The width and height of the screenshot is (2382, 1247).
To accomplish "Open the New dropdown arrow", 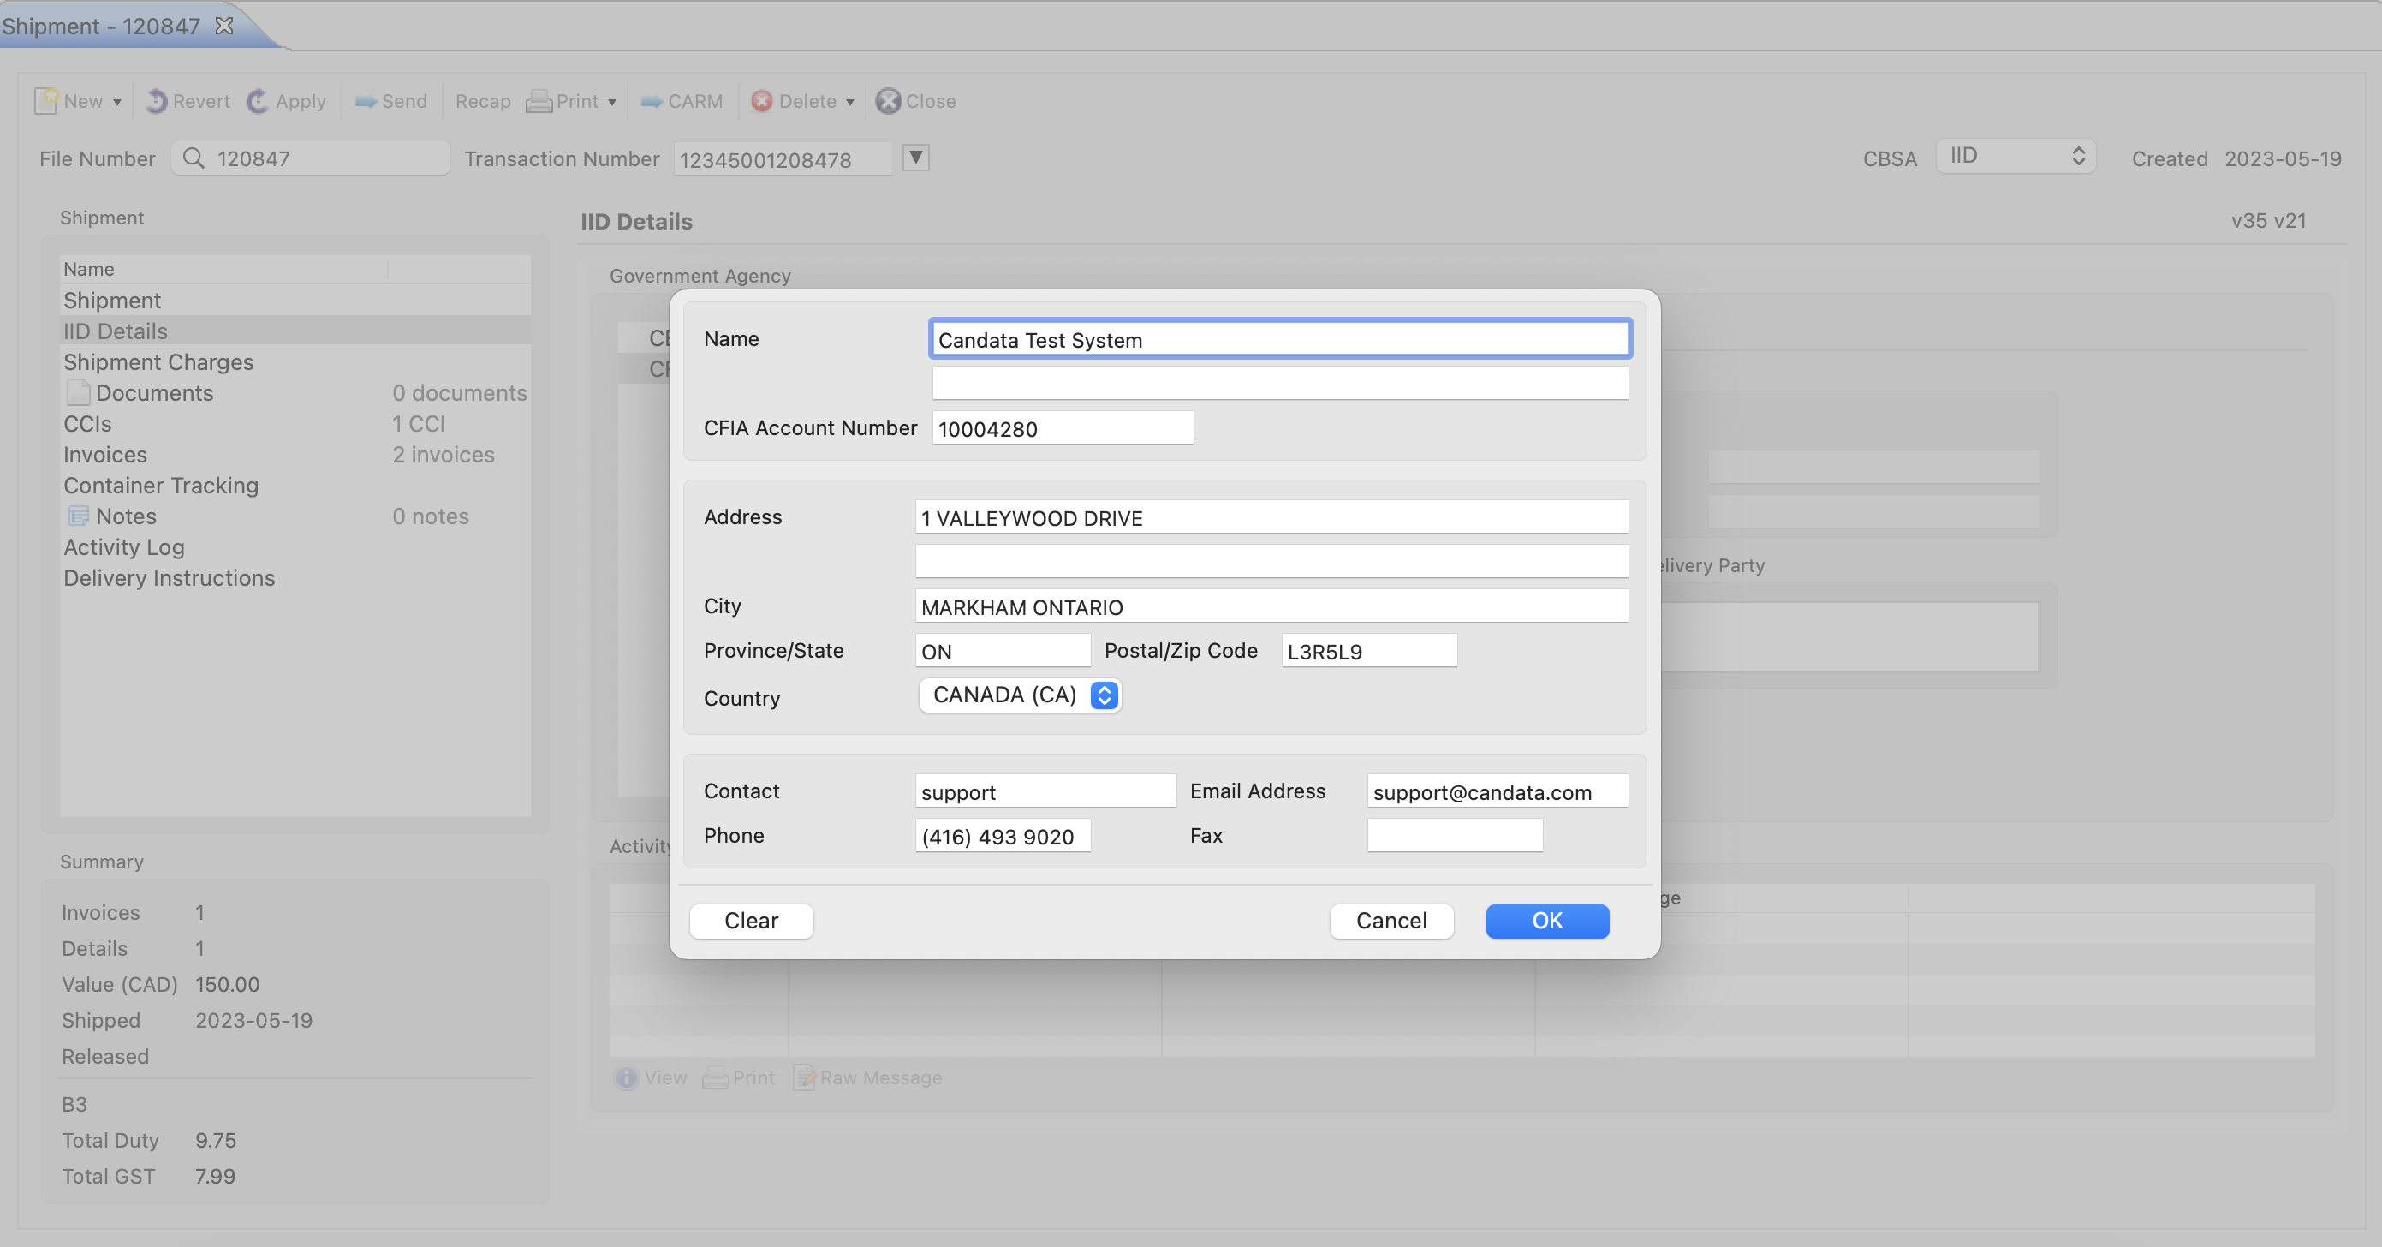I will pos(117,102).
